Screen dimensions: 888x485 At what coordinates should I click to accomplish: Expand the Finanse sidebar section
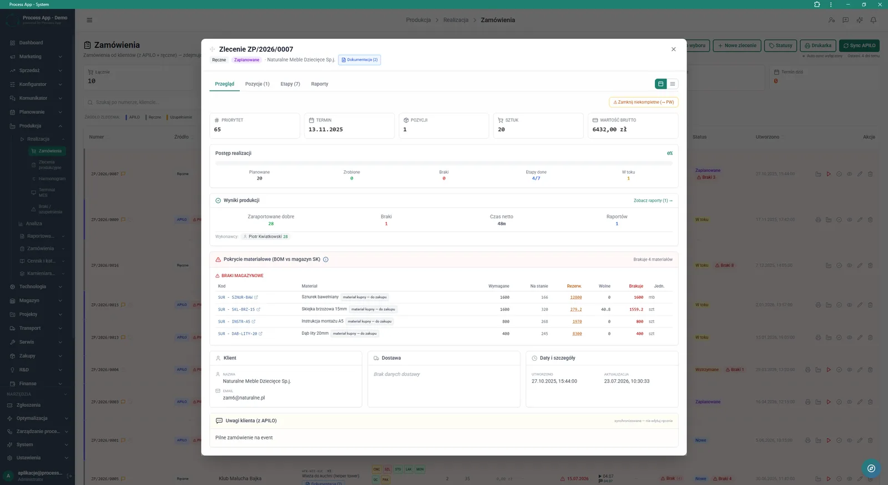tap(37, 384)
